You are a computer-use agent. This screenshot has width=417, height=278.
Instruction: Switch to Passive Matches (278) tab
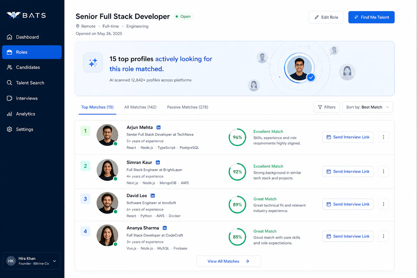pos(188,107)
